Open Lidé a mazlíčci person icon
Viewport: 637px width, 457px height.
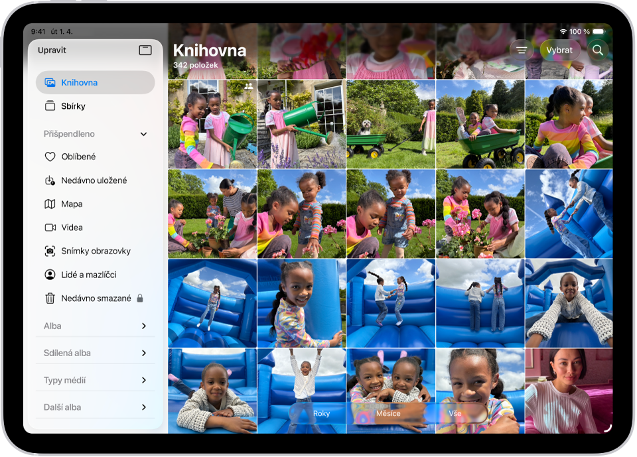[x=50, y=275]
